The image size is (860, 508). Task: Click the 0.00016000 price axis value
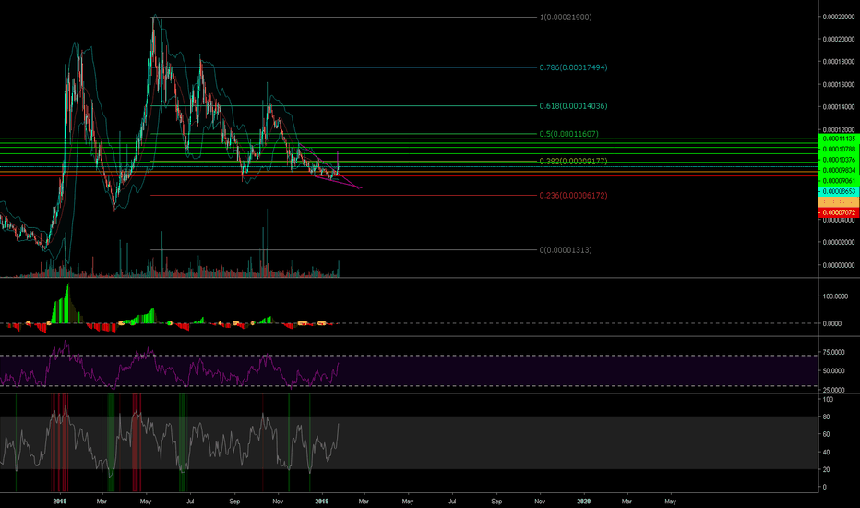pos(839,85)
